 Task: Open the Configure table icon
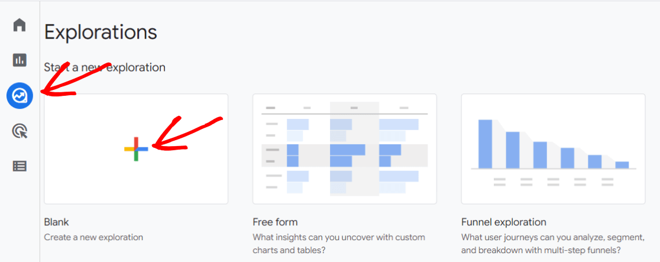(20, 166)
